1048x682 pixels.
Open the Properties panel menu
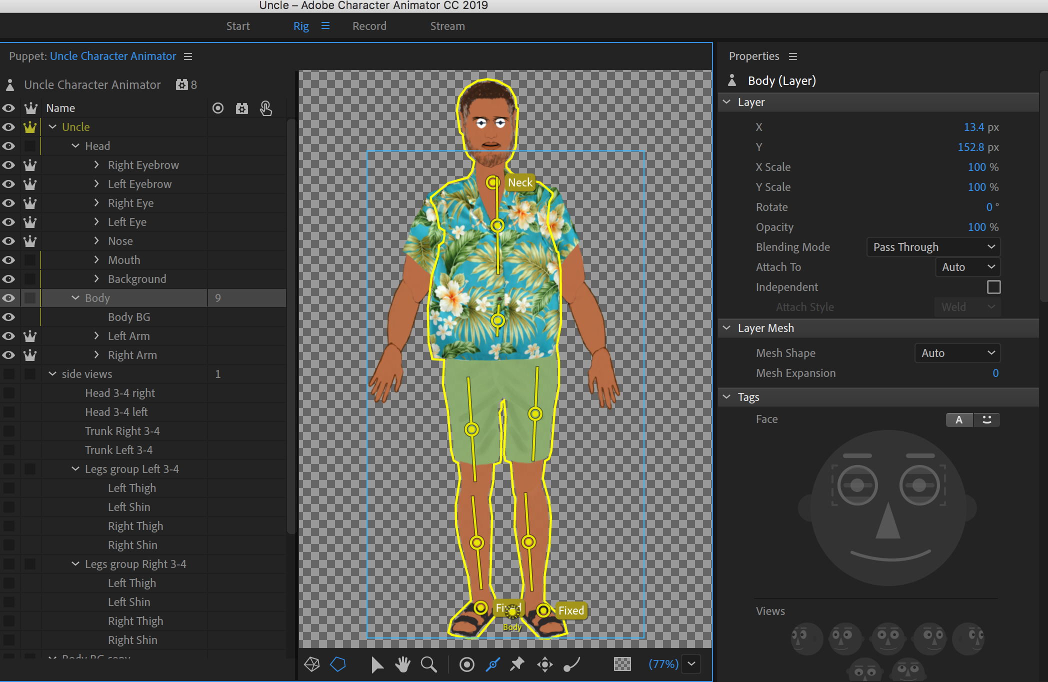click(793, 56)
